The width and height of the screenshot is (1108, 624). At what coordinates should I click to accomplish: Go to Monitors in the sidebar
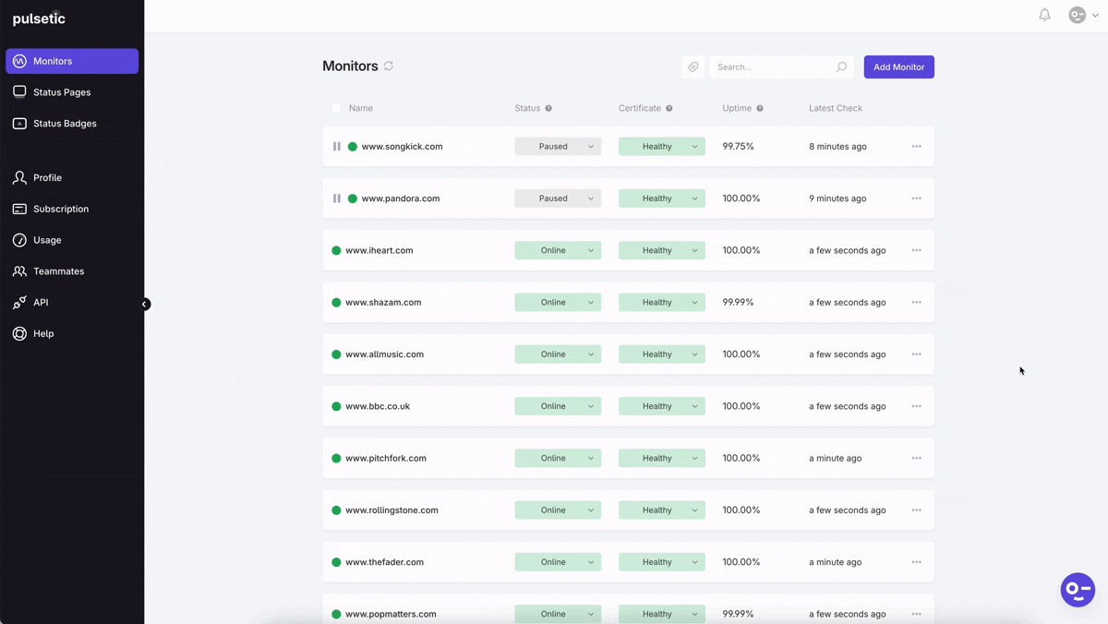point(72,61)
